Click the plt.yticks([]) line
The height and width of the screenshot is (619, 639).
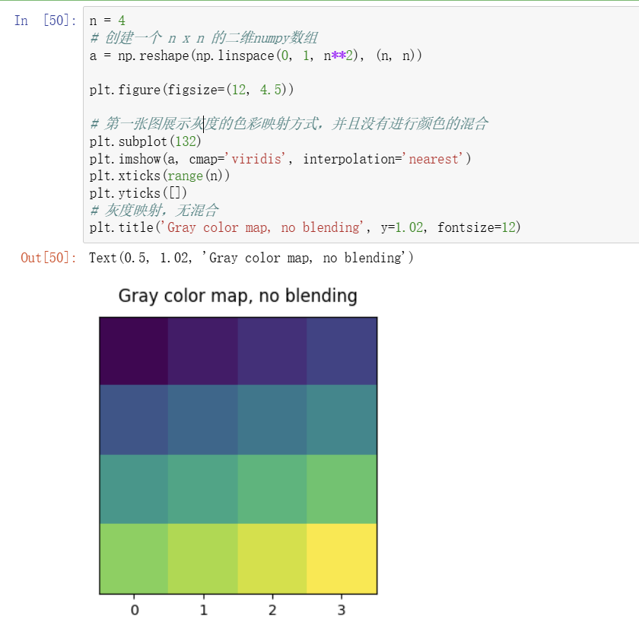[x=138, y=192]
